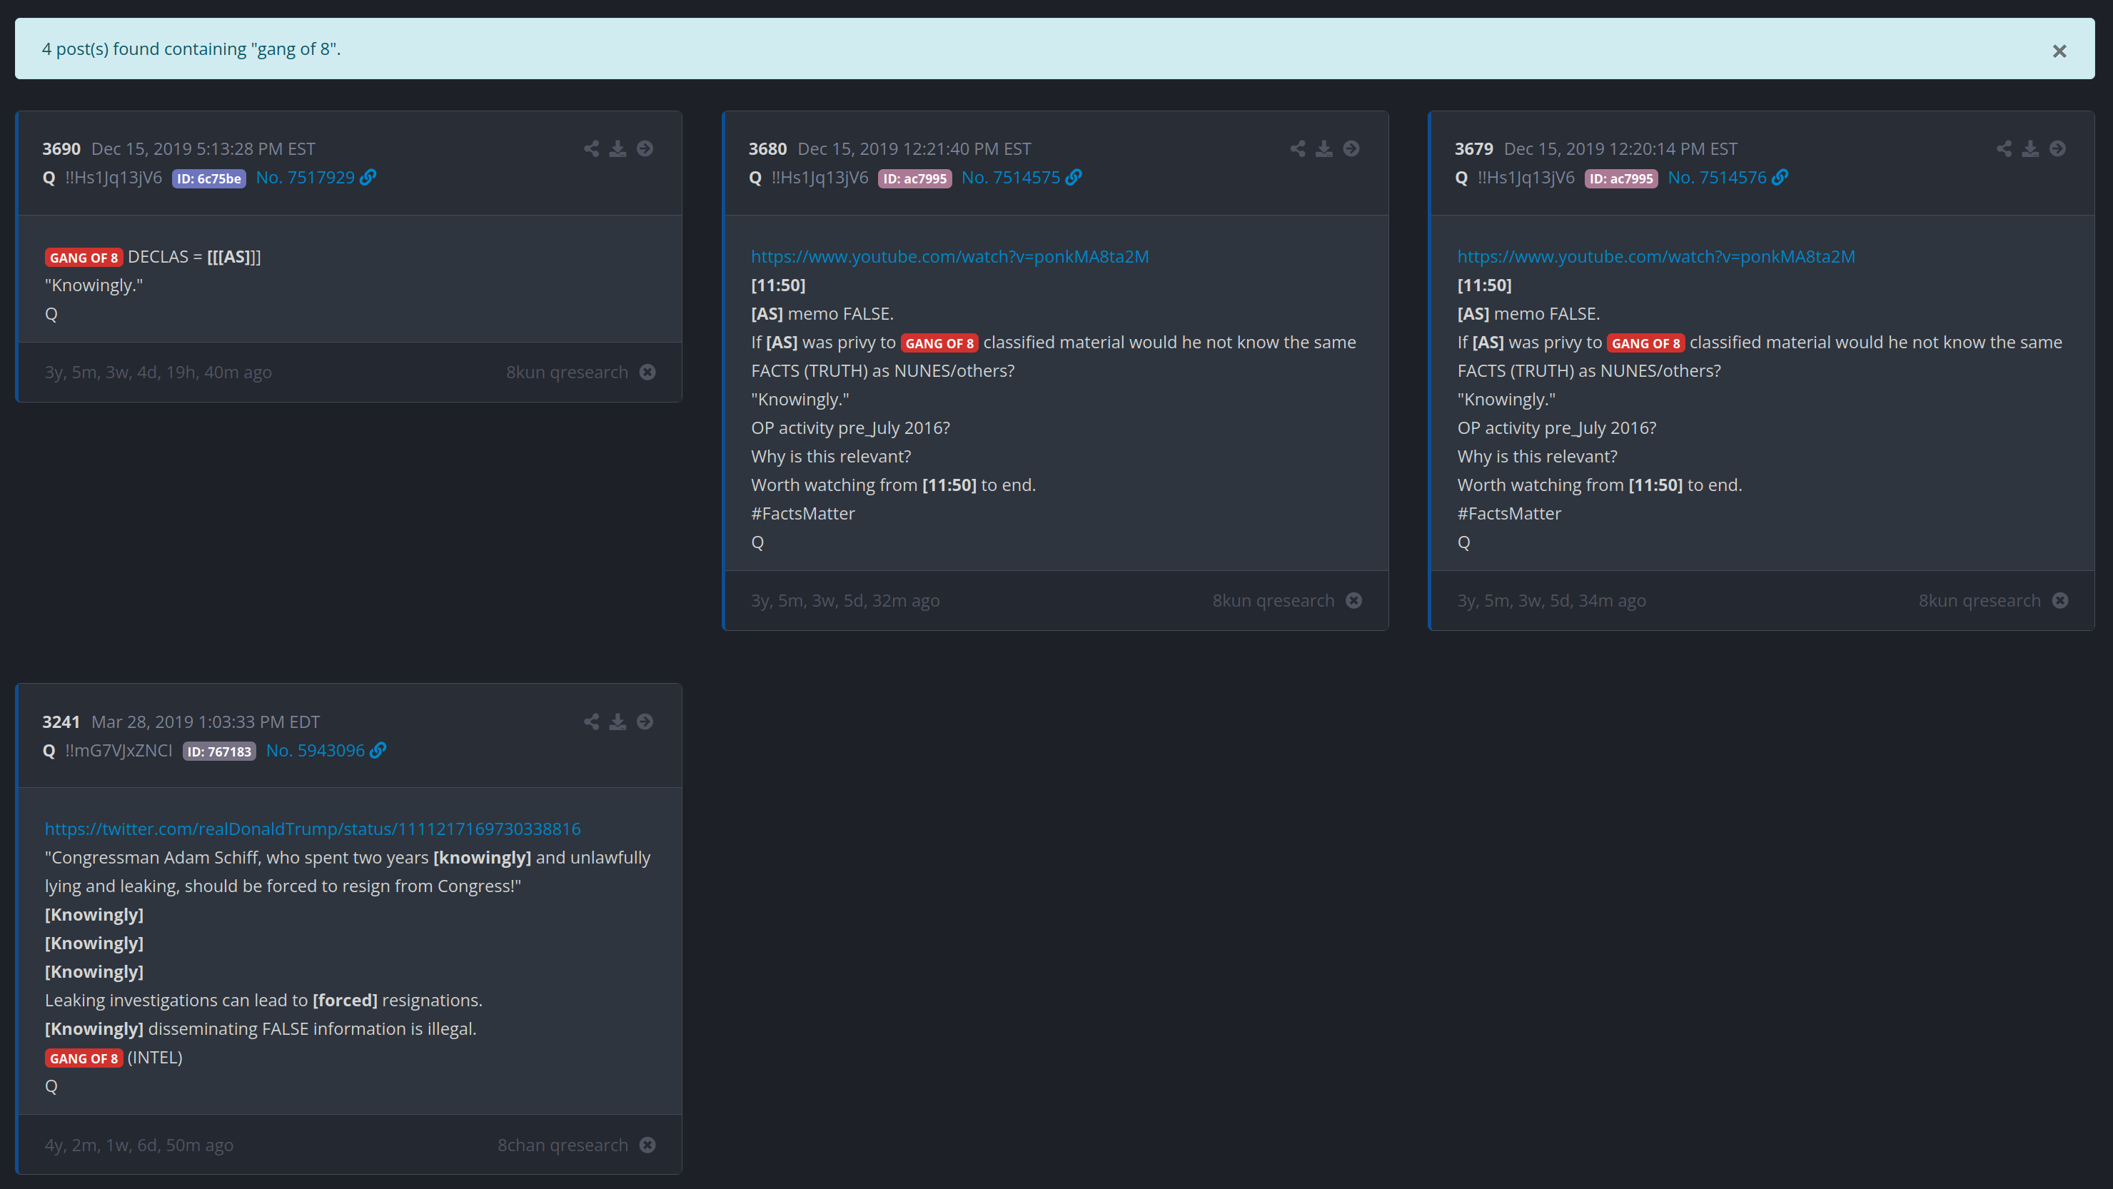Share post 3680
This screenshot has width=2113, height=1189.
tap(1298, 148)
